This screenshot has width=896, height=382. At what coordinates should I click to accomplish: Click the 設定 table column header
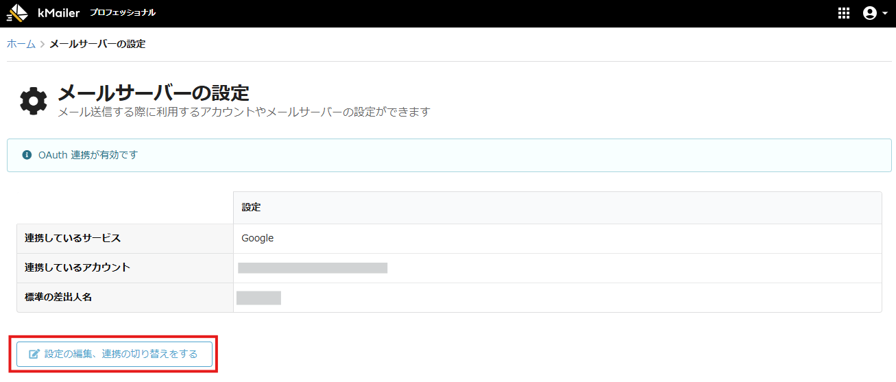pos(251,207)
